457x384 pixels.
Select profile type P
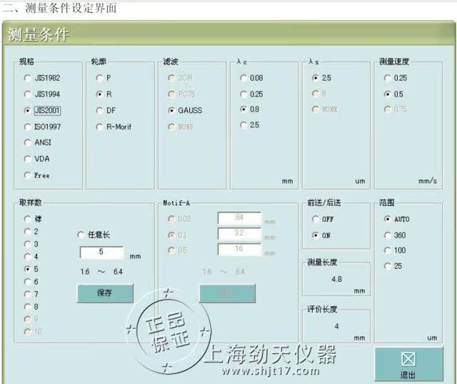[100, 77]
